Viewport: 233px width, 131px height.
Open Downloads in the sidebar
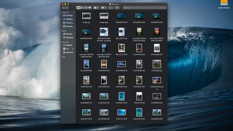click(x=68, y=26)
